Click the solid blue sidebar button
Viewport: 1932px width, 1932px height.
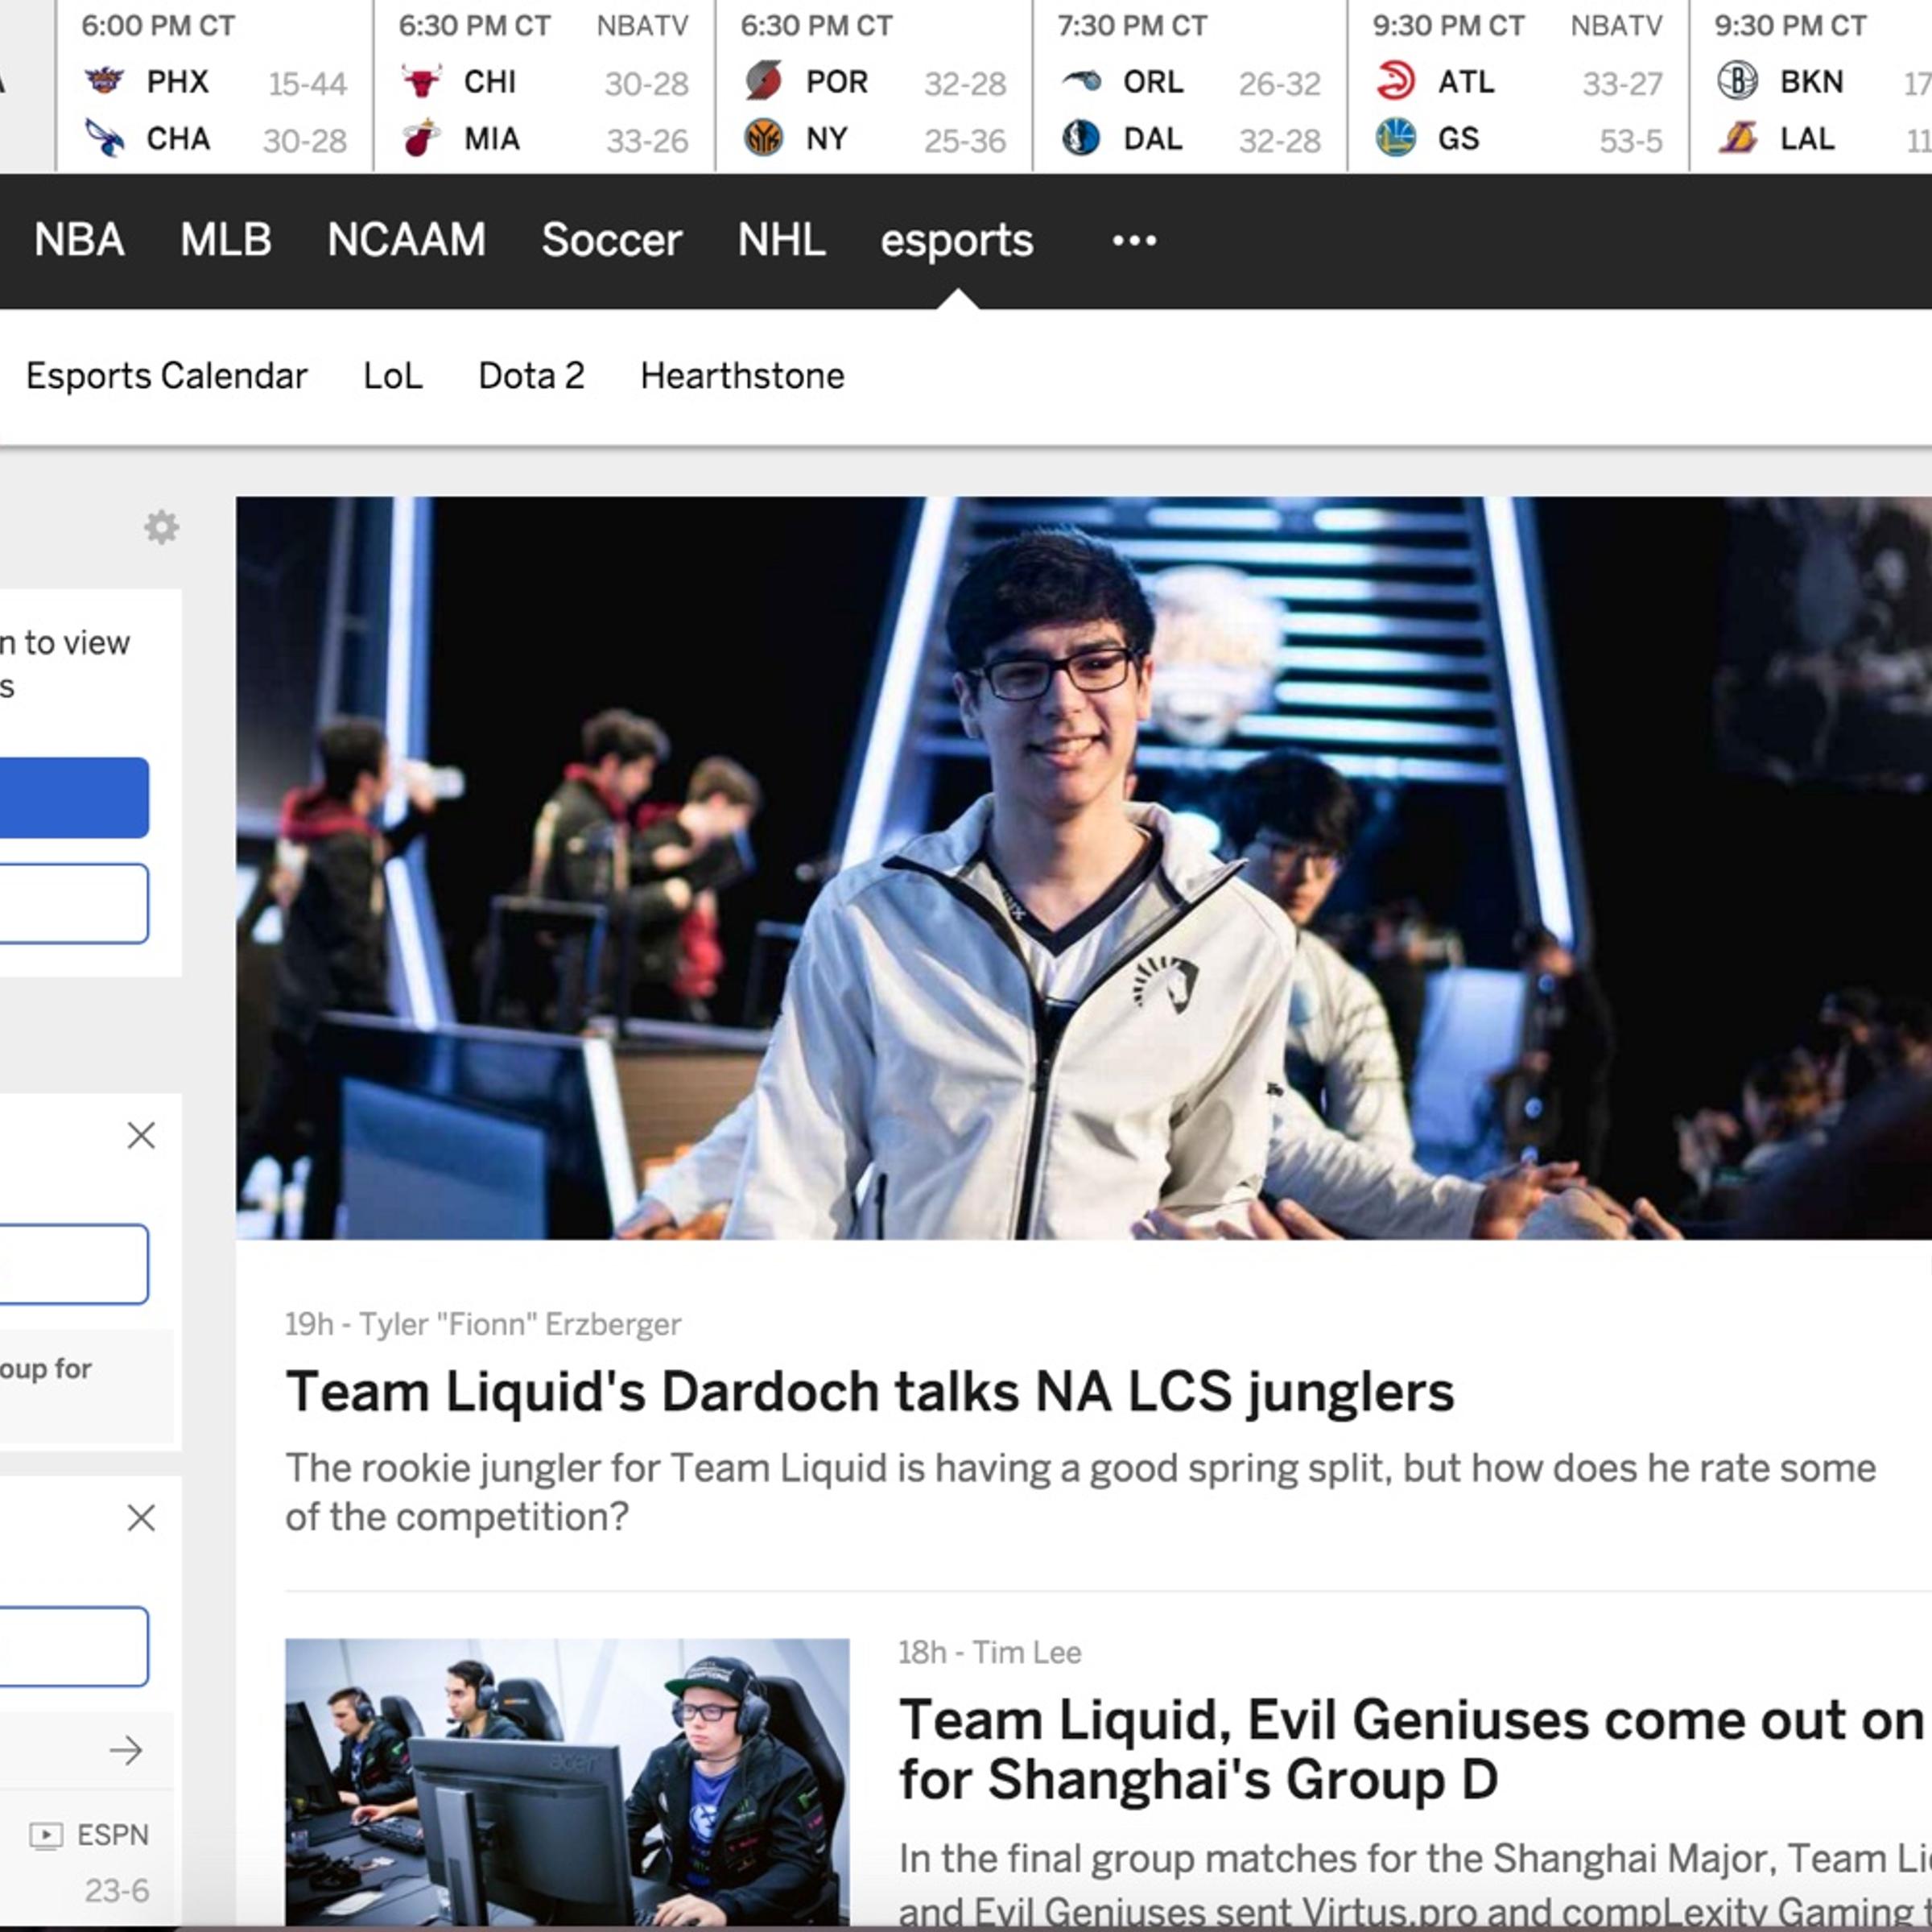(74, 797)
